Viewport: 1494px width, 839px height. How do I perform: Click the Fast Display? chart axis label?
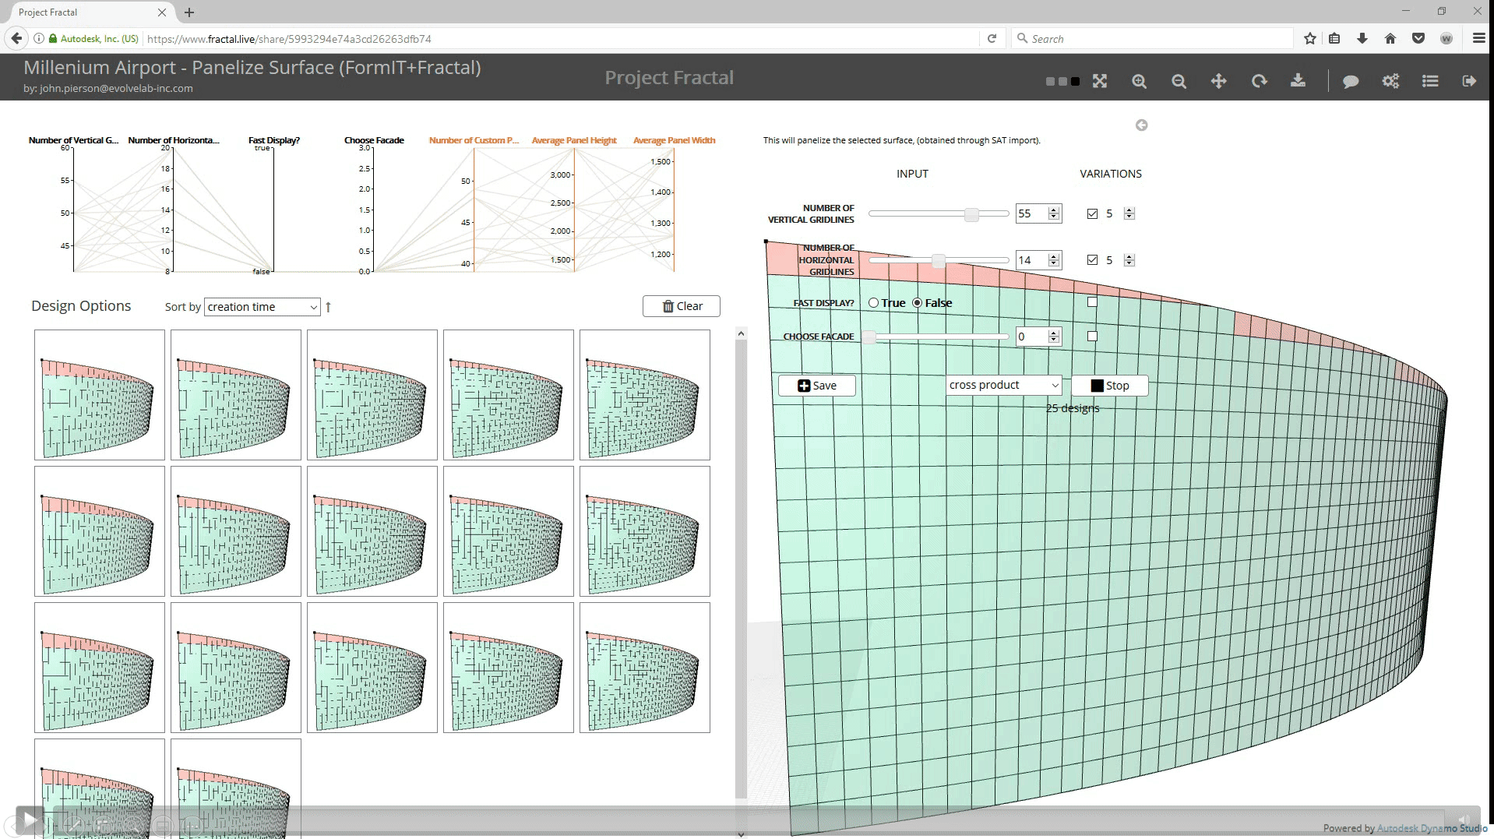click(273, 140)
